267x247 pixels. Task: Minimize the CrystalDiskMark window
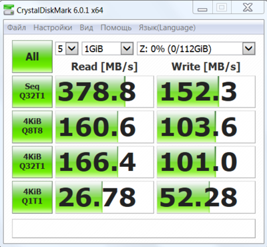[202, 9]
